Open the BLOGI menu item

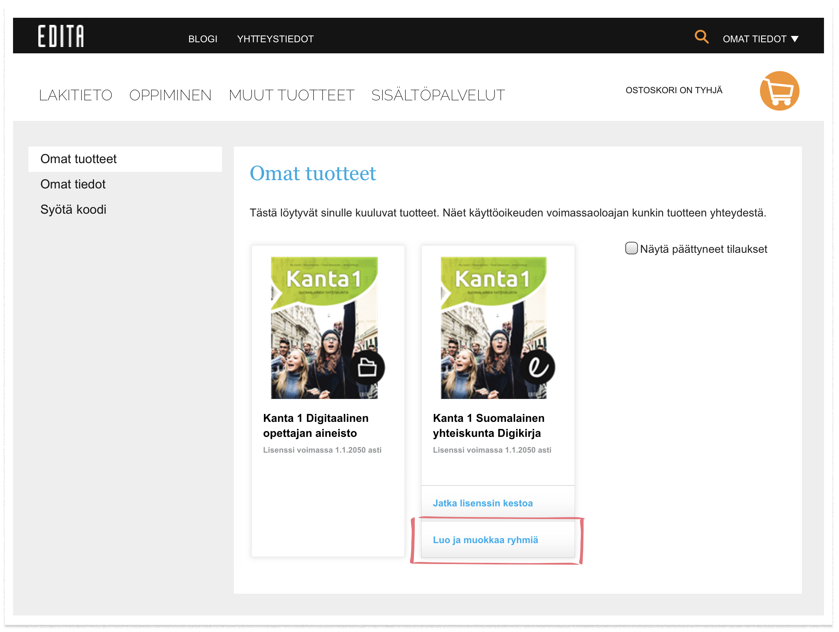(x=203, y=39)
